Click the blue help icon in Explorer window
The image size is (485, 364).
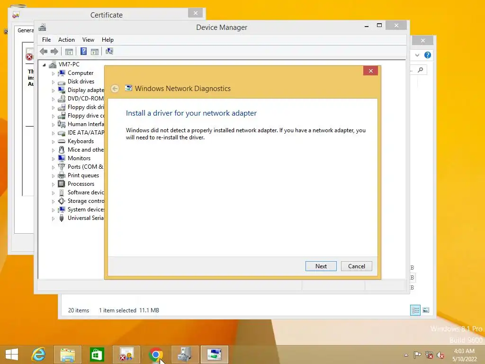(428, 55)
